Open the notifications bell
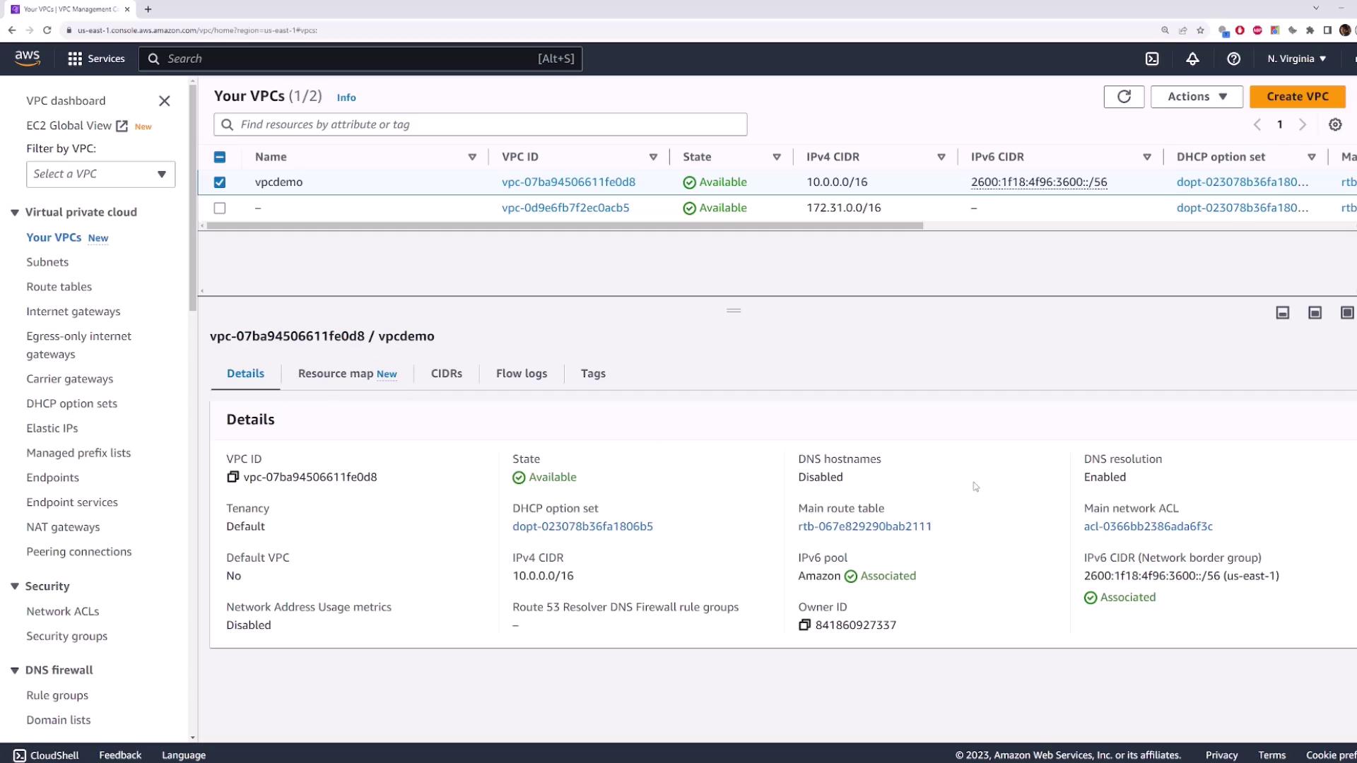This screenshot has width=1357, height=763. [x=1192, y=59]
